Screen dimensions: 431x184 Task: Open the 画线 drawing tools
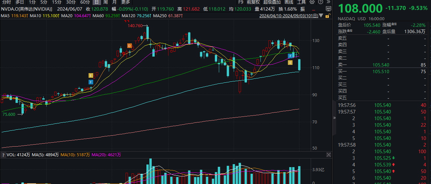tap(289, 2)
